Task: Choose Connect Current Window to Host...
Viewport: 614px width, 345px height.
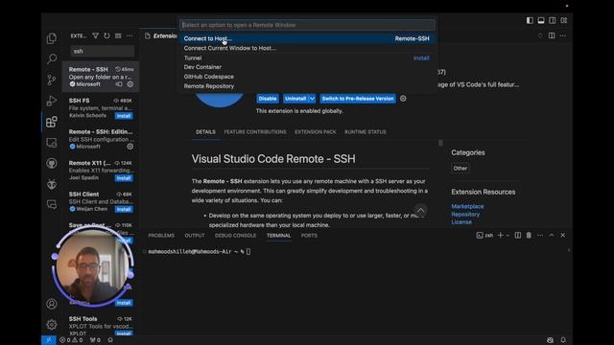Action: pos(307,48)
